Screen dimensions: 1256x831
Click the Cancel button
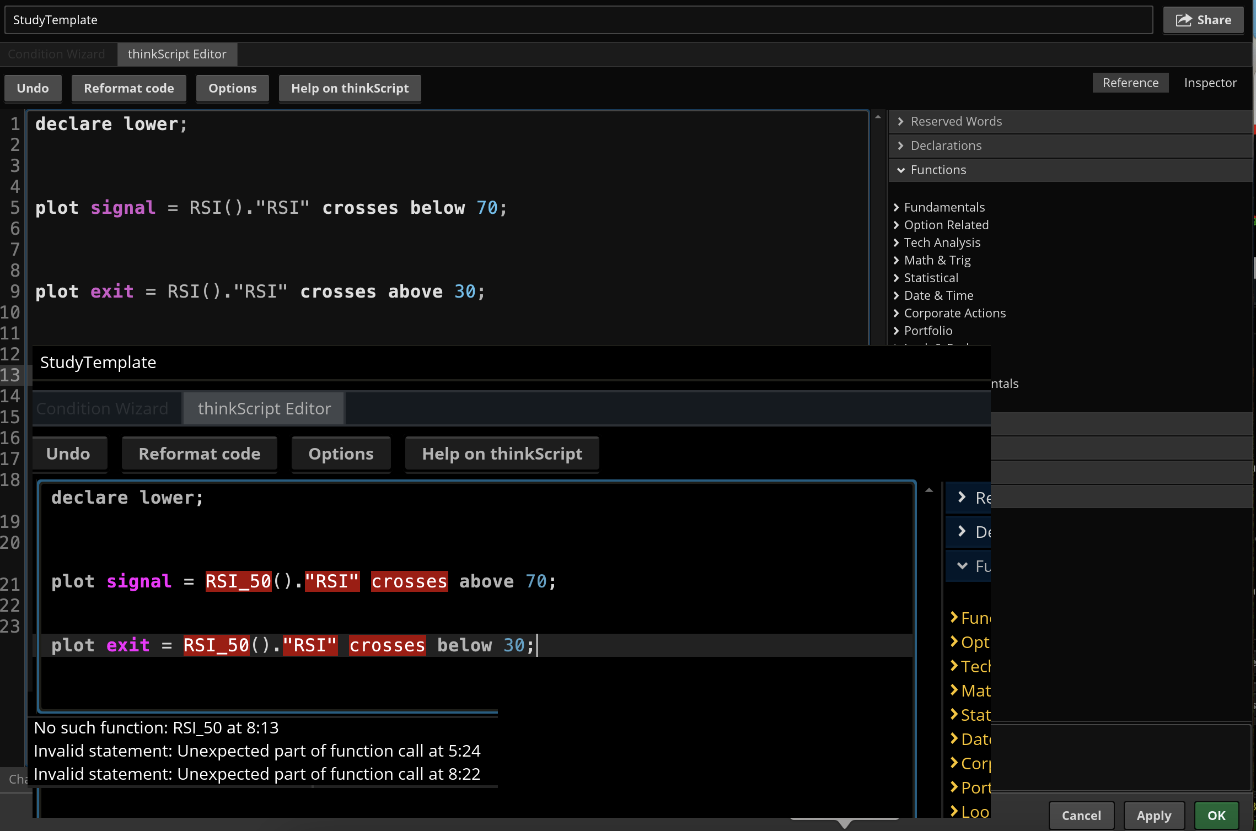1081,816
